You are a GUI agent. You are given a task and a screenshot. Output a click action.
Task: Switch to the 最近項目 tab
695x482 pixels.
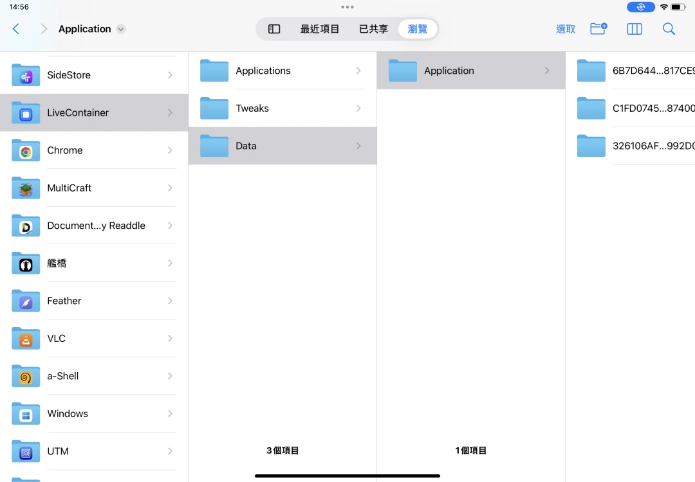(320, 29)
